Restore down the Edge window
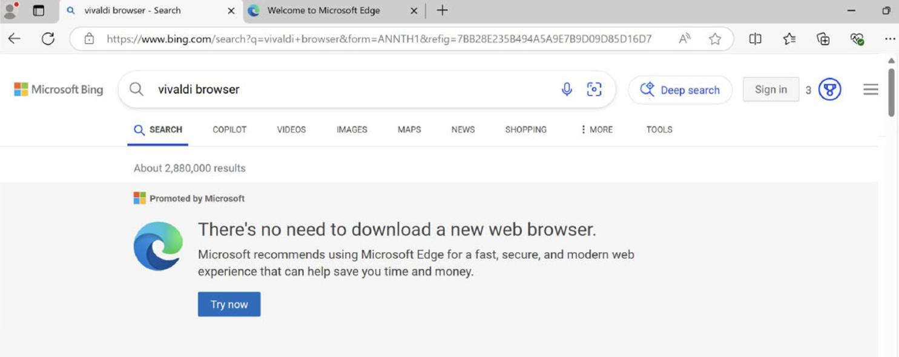899x357 pixels. (x=886, y=10)
